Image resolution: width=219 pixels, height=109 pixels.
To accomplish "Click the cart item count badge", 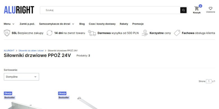I will 200,6.
